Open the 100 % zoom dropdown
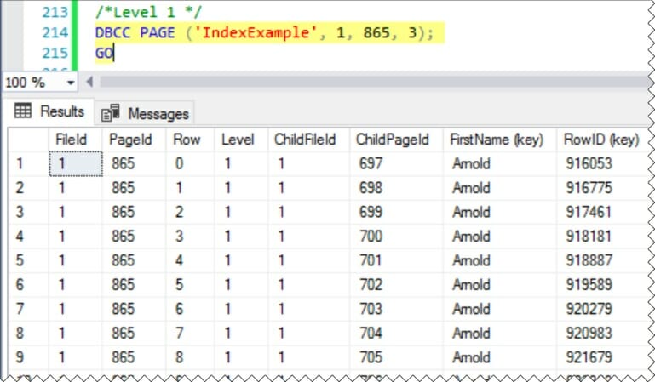Viewport: 655px width, 382px height. [69, 83]
